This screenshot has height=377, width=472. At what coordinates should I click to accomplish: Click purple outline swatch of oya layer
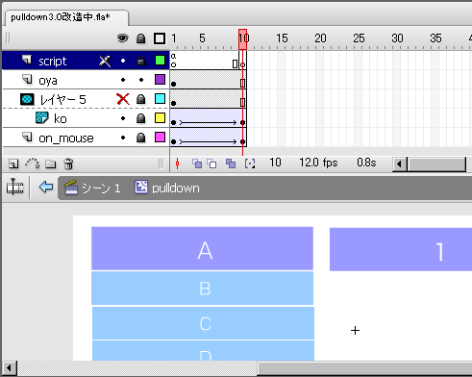[160, 80]
